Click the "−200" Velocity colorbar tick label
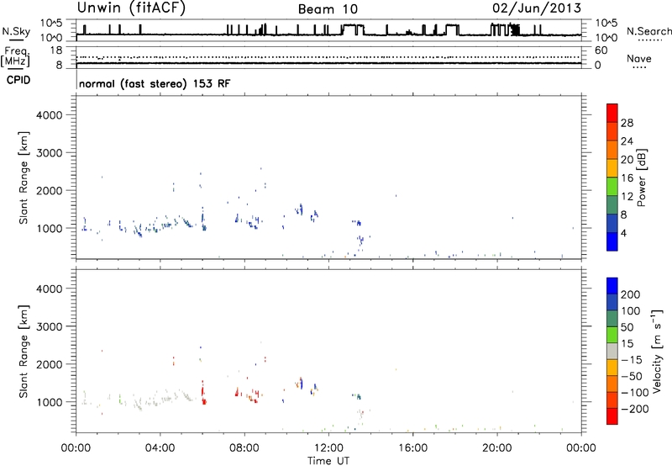This screenshot has width=672, height=466. coord(635,409)
